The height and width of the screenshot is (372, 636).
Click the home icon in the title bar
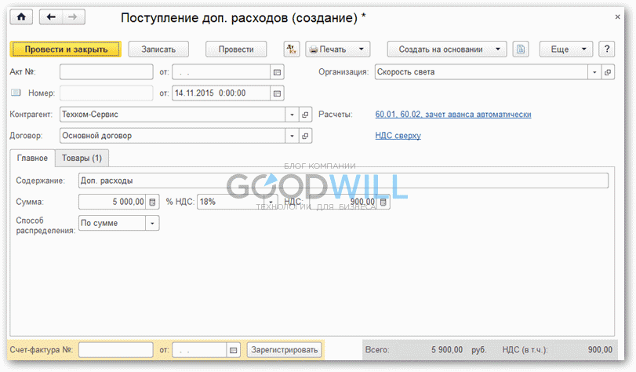click(x=21, y=16)
